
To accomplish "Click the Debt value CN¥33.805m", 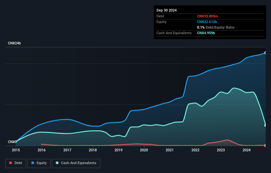I will point(208,16).
